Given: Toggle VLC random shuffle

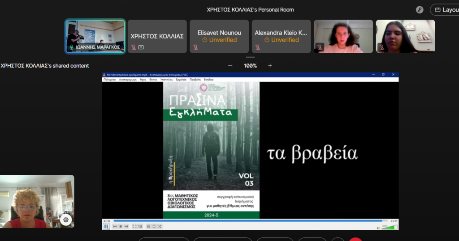Looking at the screenshot, I should pos(160,227).
